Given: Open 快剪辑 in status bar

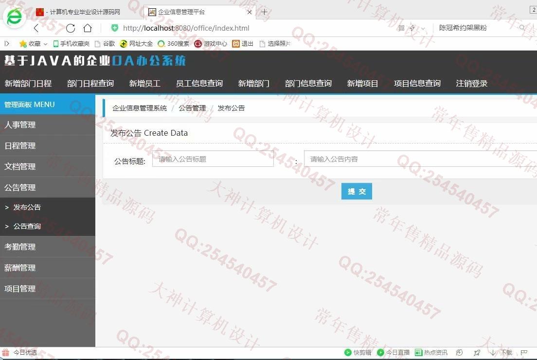Looking at the screenshot, I should pyautogui.click(x=358, y=353).
